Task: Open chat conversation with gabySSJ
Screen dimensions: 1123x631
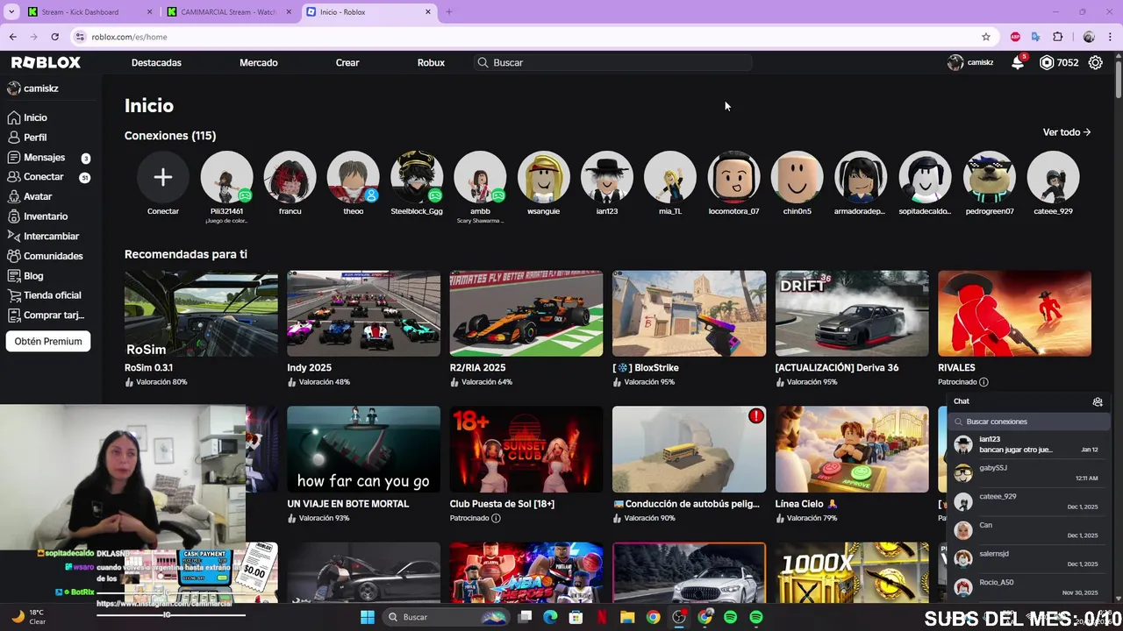Action: [x=1028, y=472]
